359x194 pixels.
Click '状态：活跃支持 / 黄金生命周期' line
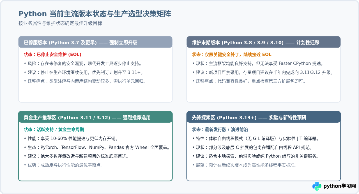coord(54,130)
